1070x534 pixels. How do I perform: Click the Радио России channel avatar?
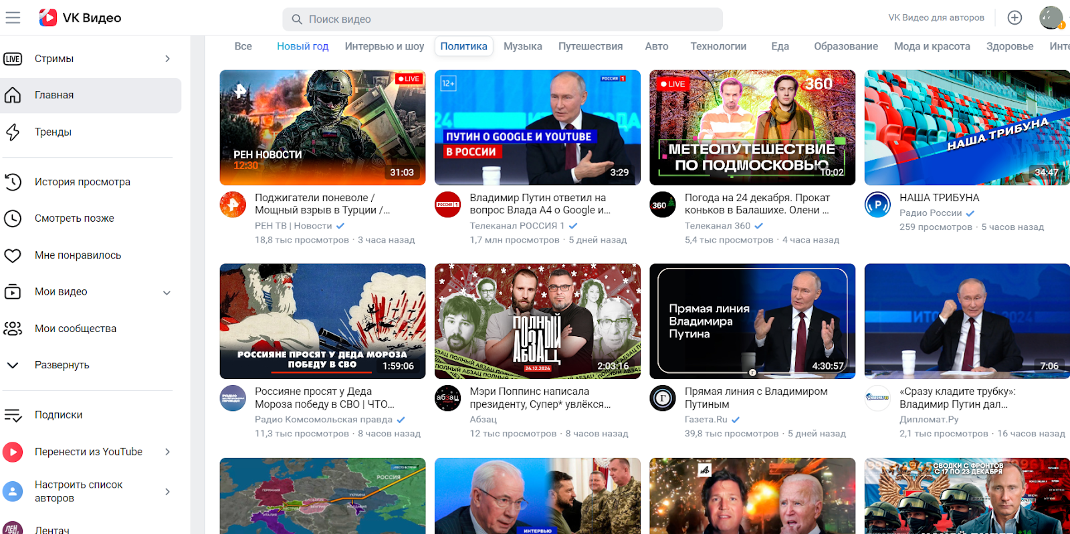(877, 205)
